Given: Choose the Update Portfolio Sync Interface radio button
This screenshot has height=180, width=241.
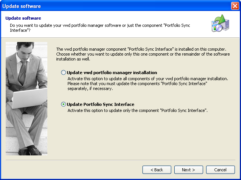Looking at the screenshot, I should [63, 104].
